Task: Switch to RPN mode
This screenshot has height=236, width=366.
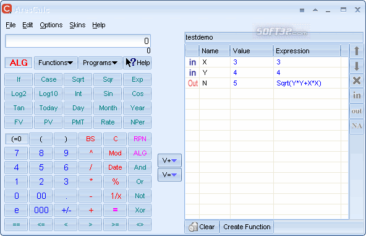Action: tap(140, 139)
